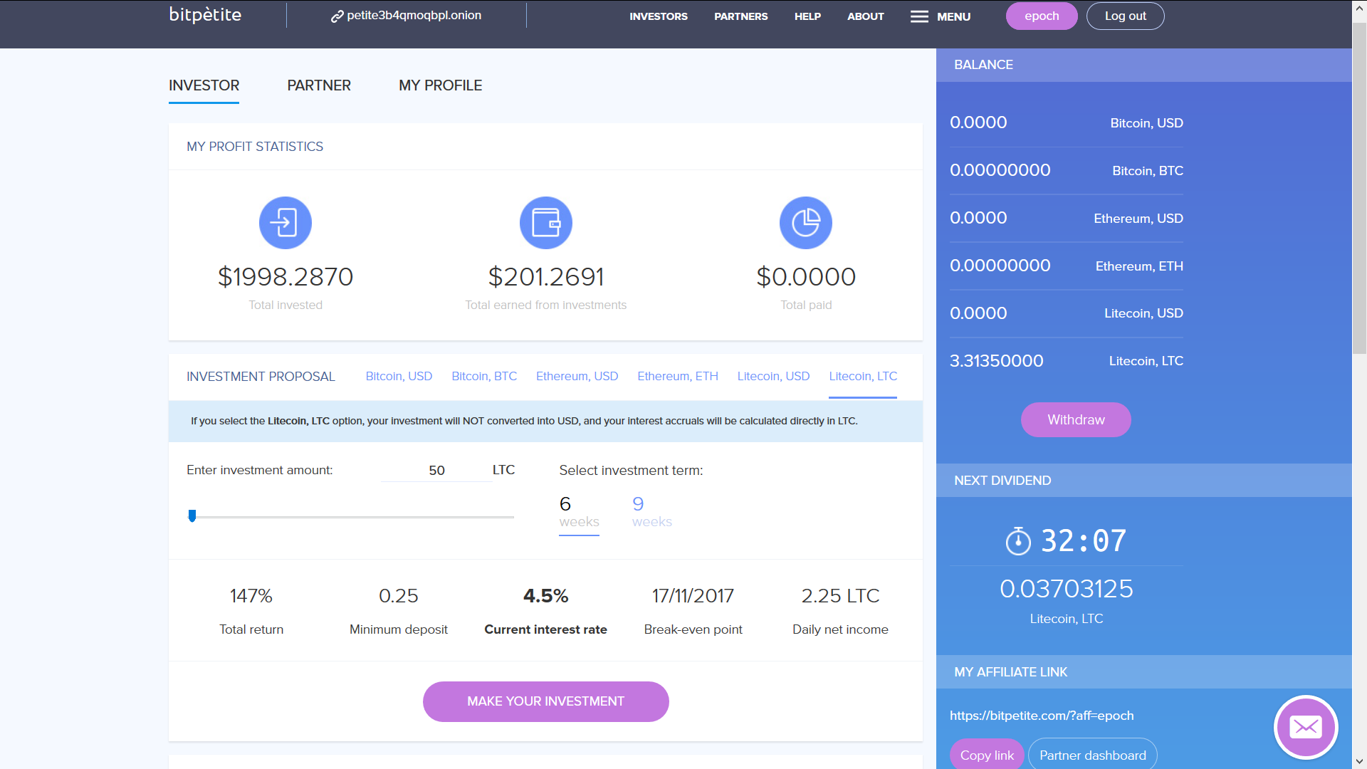Click the 0.00000000 Bitcoin, BTC balance
Image resolution: width=1367 pixels, height=769 pixels.
point(1000,170)
